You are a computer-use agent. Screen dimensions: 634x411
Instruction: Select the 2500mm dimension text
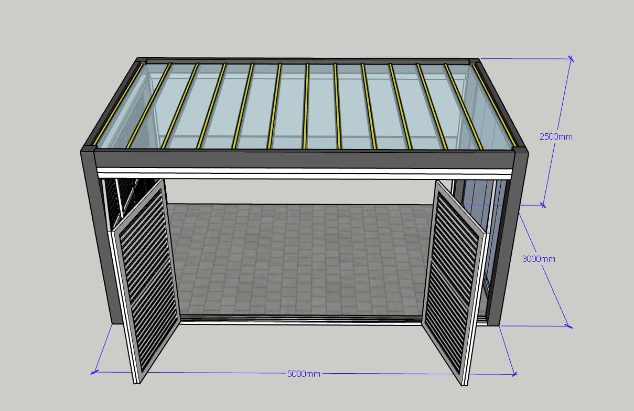tap(556, 136)
